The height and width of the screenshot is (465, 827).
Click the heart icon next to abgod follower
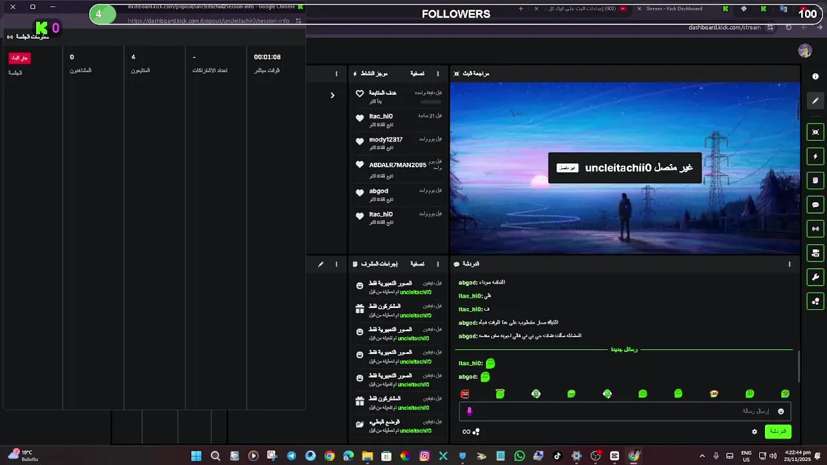coord(360,192)
